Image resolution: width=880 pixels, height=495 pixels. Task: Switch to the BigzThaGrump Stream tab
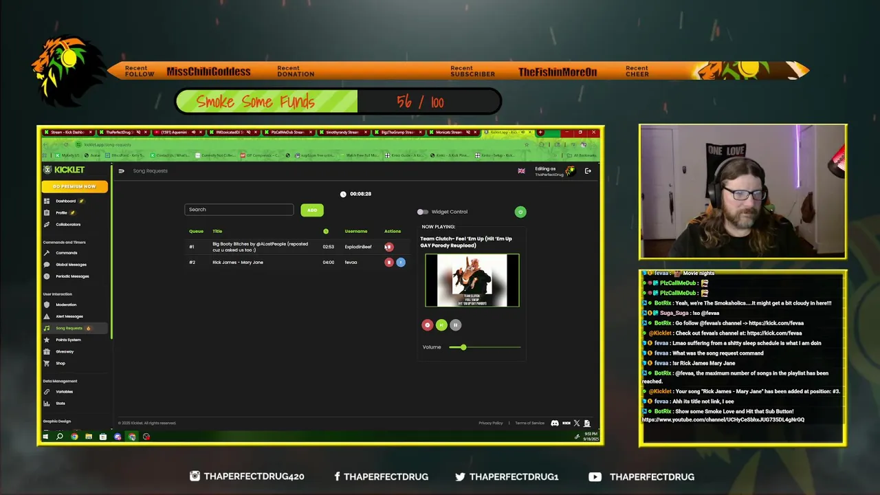(400, 132)
